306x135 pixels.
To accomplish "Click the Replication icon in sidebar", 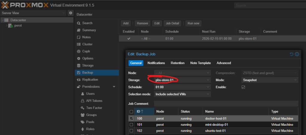I will pos(79,80).
